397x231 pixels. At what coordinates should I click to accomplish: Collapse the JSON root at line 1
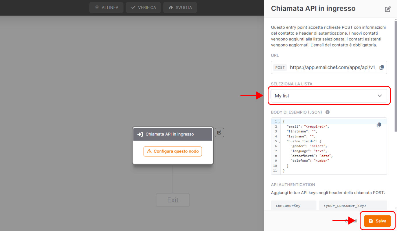click(279, 122)
